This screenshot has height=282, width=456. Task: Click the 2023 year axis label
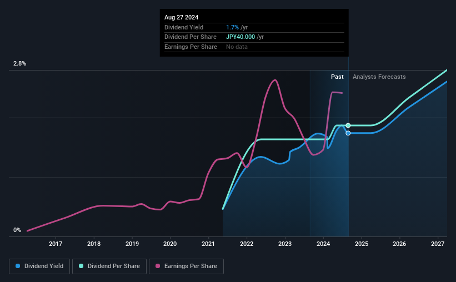285,244
